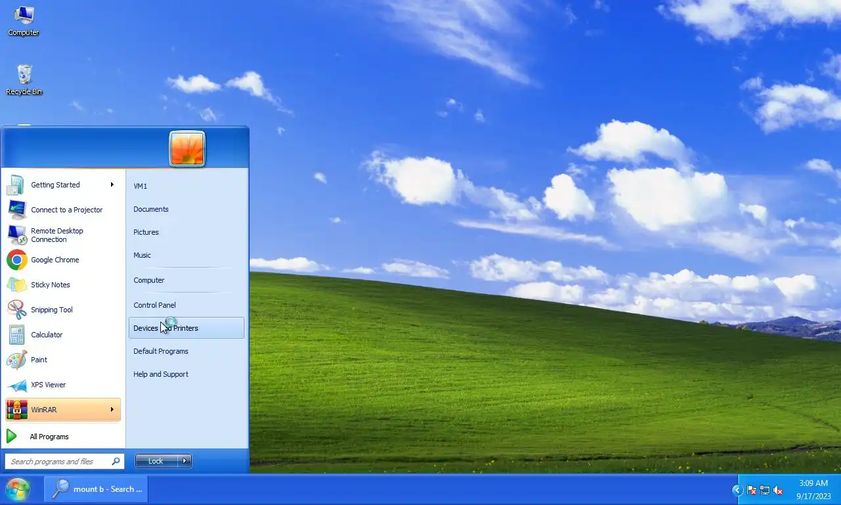Select the Recycle Bin desktop icon
This screenshot has height=505, width=841.
tap(24, 80)
